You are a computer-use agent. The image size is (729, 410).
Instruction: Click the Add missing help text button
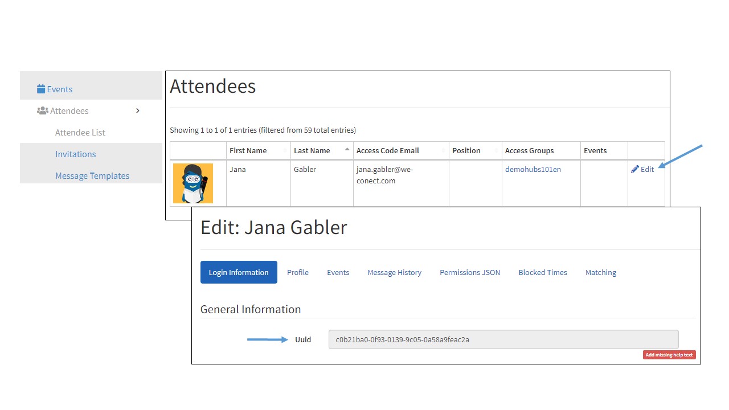pyautogui.click(x=669, y=355)
